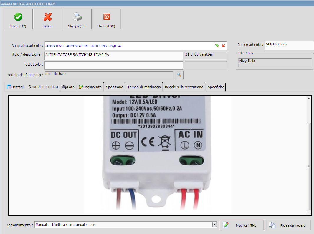Screen dimensions: 314x234
Task: Click the '31 di 80 caratteri' counter
Action: click(206, 56)
